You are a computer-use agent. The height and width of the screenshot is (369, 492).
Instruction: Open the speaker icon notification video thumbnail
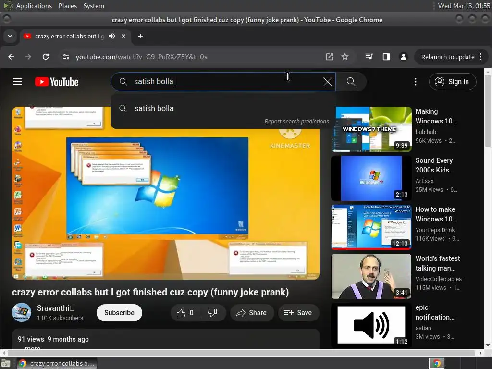click(x=371, y=325)
